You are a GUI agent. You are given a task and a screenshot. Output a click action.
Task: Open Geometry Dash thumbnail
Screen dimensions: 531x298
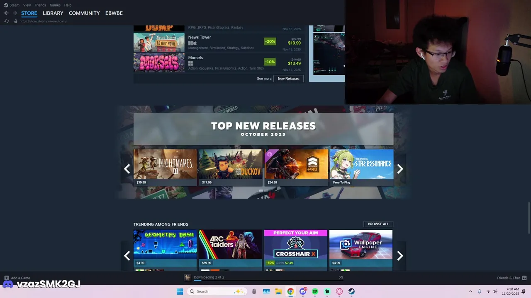[x=165, y=248]
